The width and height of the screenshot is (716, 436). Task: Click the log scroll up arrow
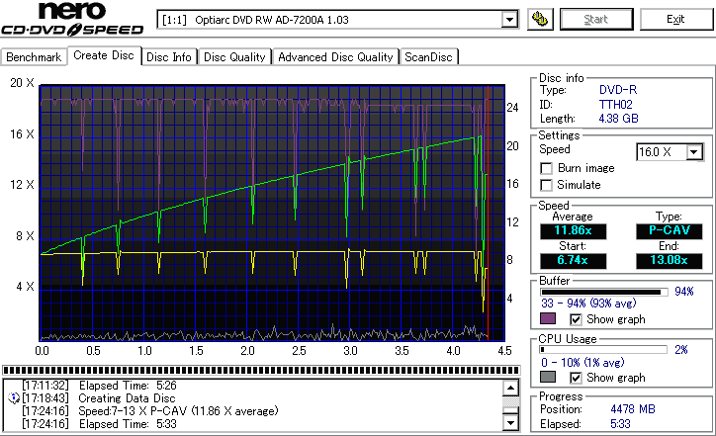(510, 389)
